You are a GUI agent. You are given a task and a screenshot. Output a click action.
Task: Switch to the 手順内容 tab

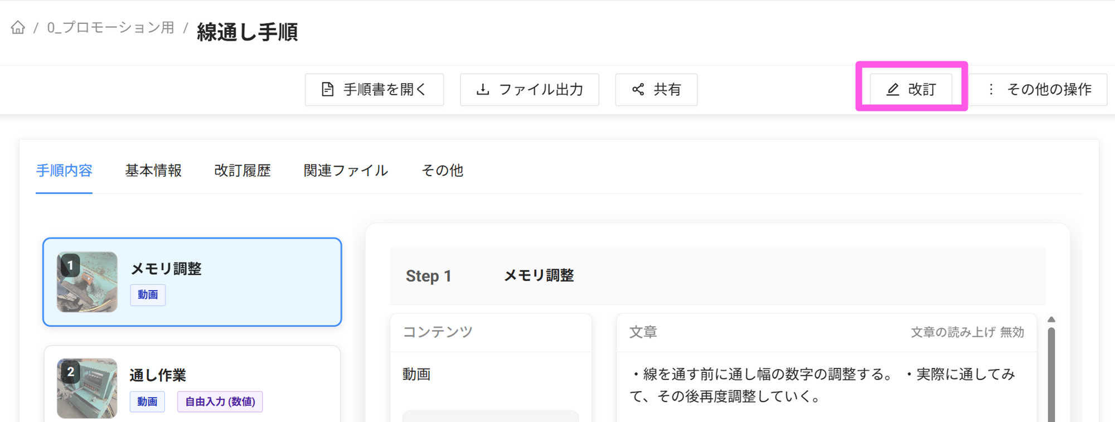tap(64, 171)
